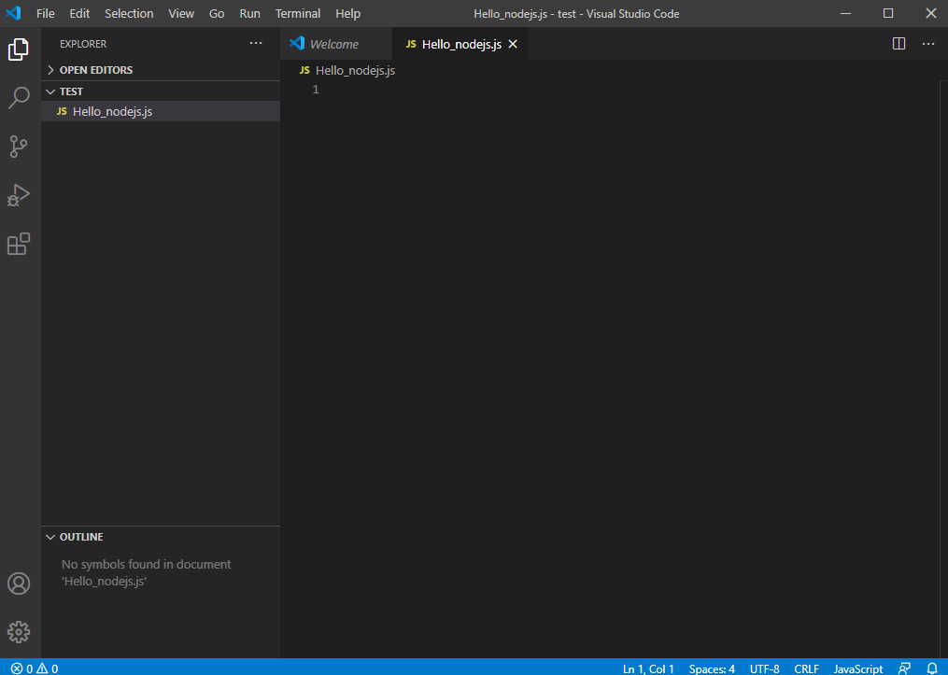Viewport: 948px width, 675px height.
Task: Select Hello_nodejs.js in the file tree
Action: click(161, 111)
